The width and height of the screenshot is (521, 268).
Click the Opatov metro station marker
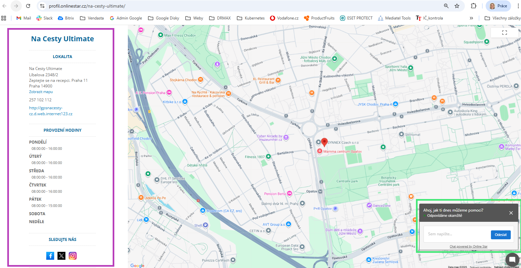[x=320, y=191]
